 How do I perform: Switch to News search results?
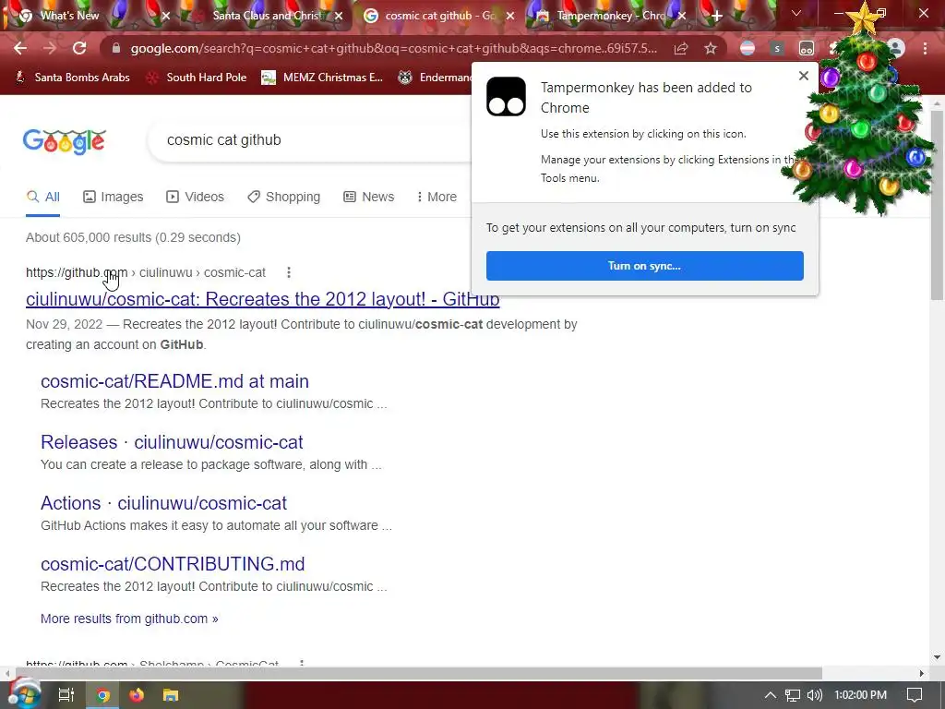pyautogui.click(x=369, y=197)
